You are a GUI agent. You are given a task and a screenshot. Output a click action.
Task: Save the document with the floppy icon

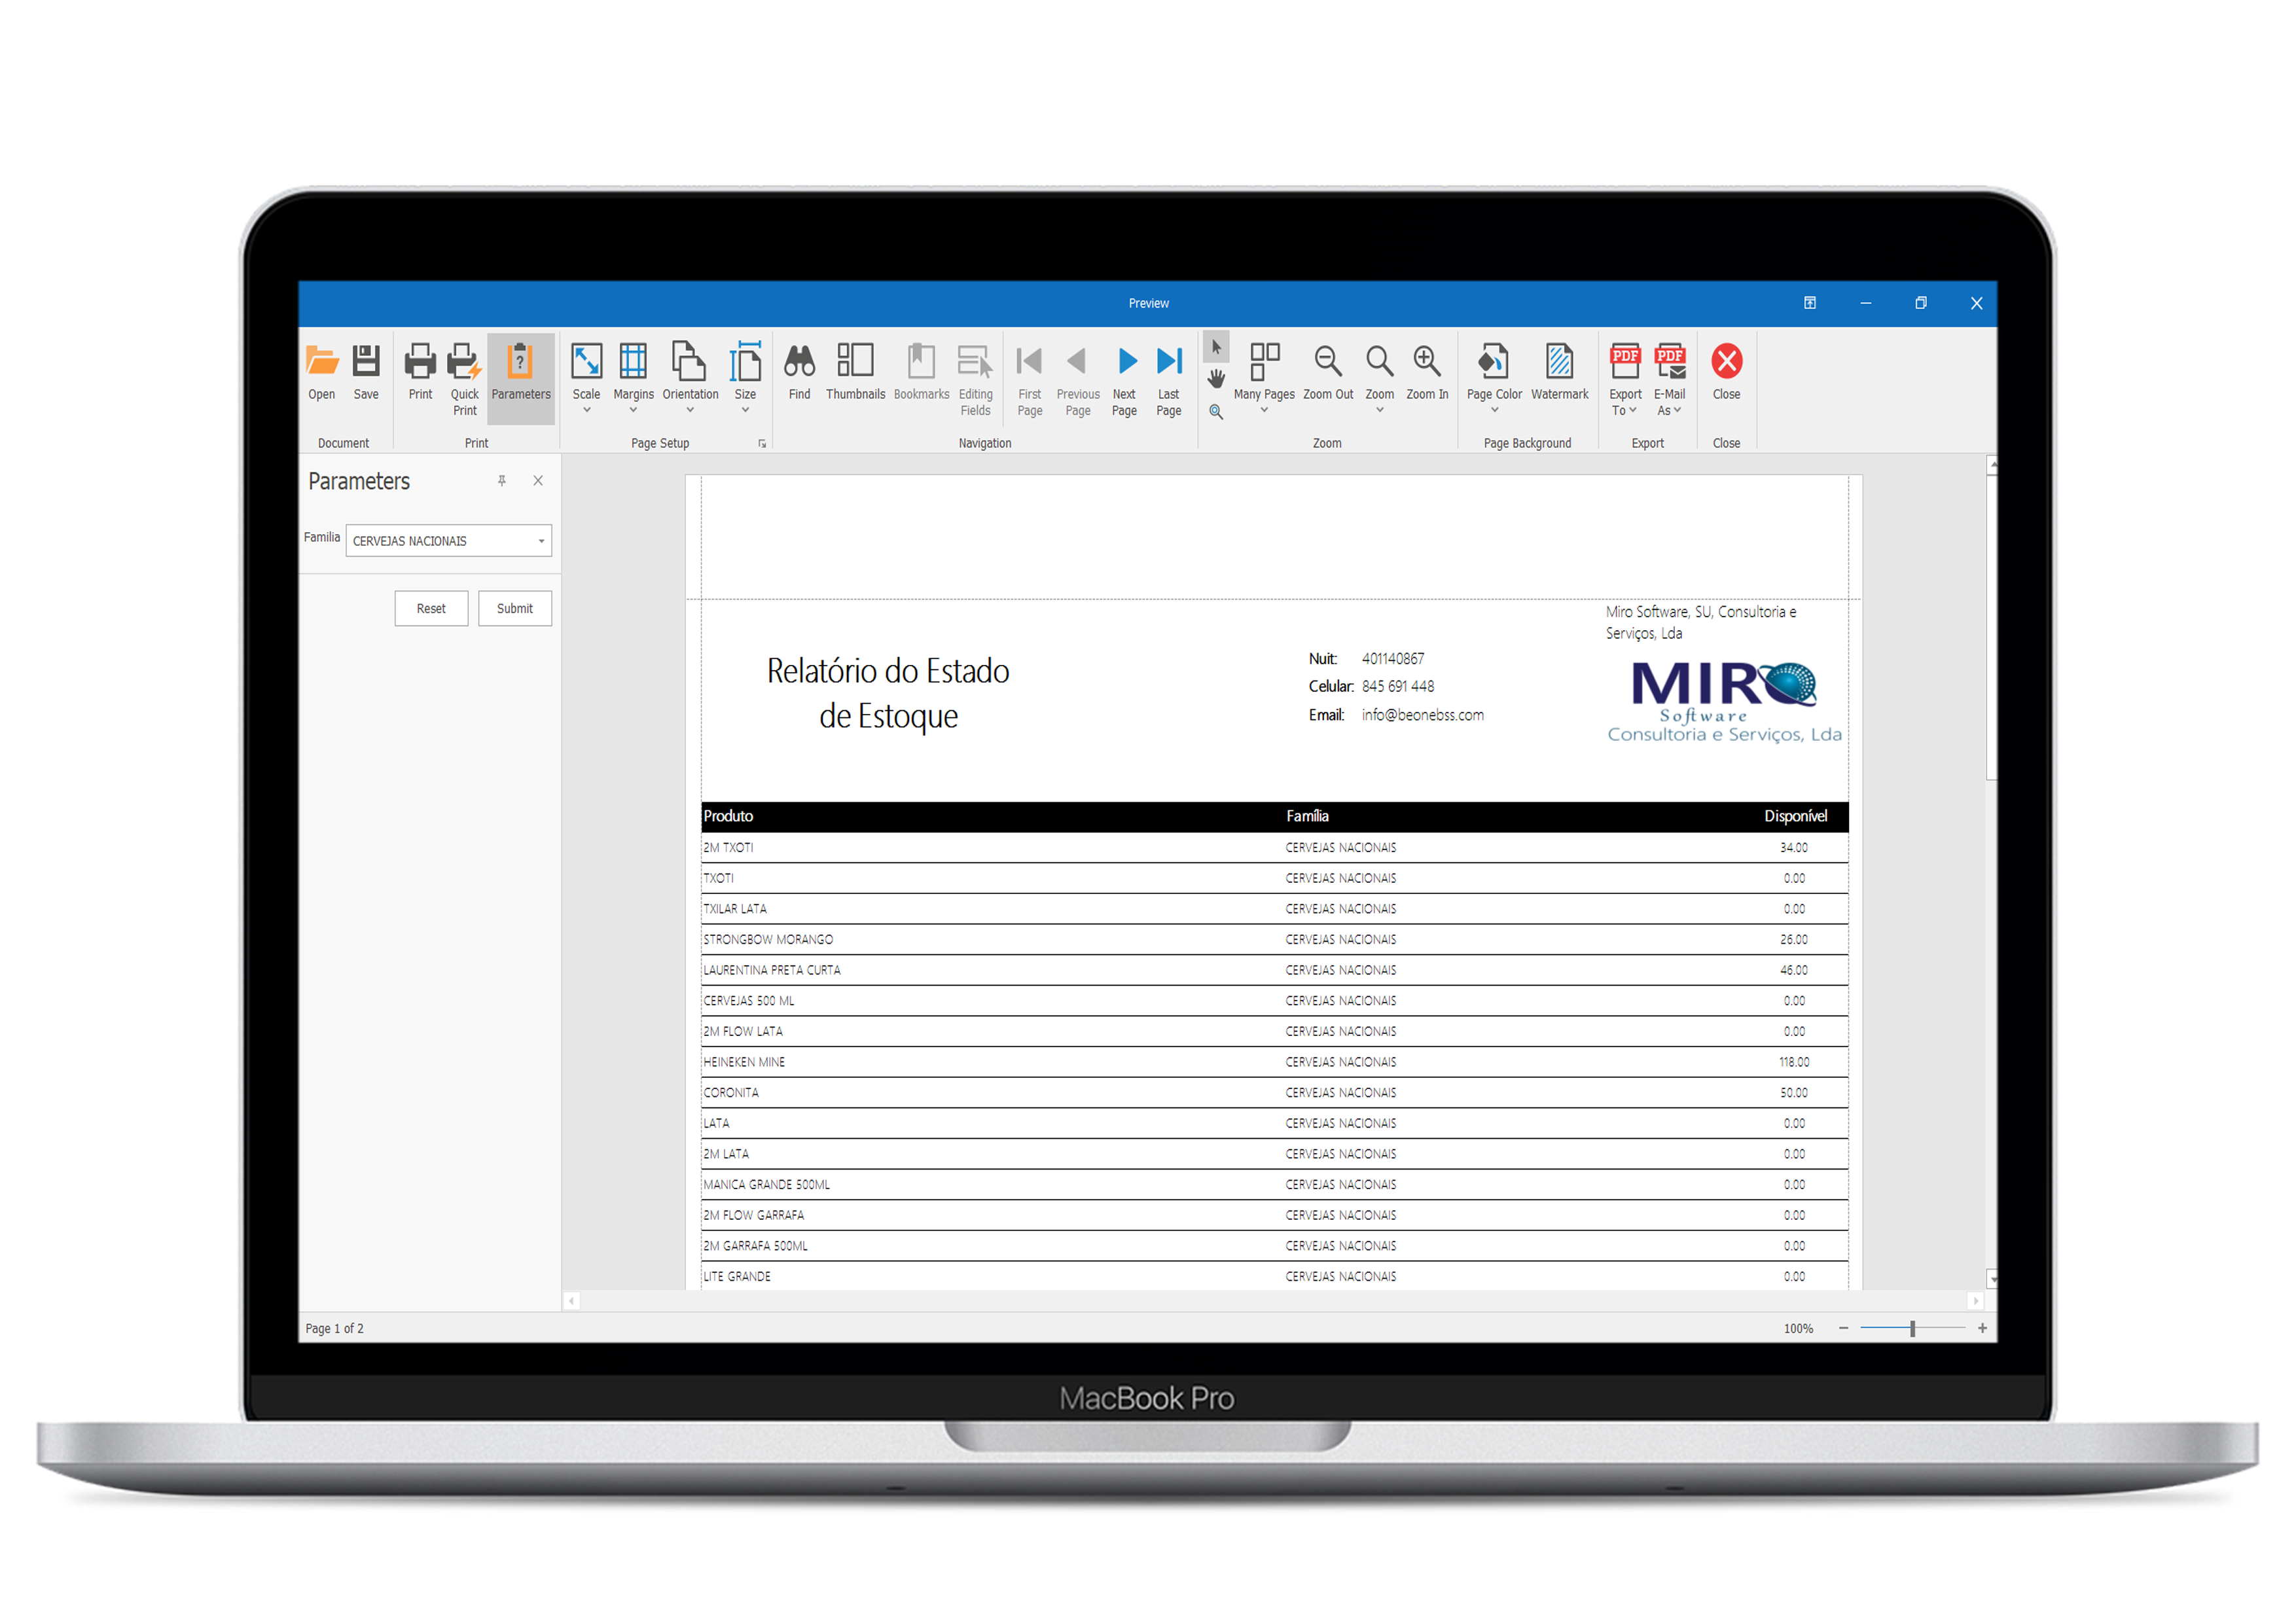[x=366, y=371]
